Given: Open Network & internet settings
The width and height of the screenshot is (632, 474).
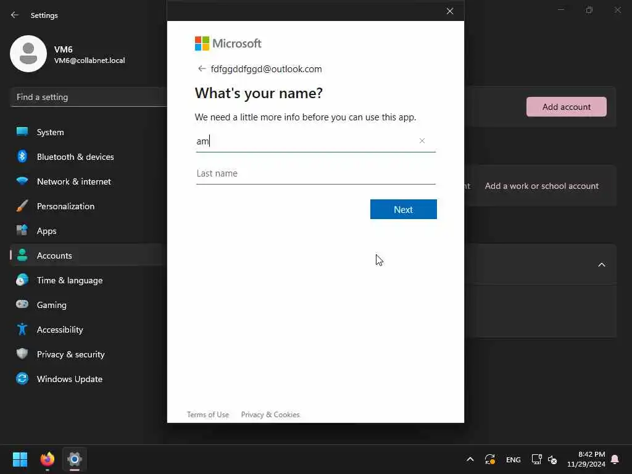Looking at the screenshot, I should (x=88, y=181).
